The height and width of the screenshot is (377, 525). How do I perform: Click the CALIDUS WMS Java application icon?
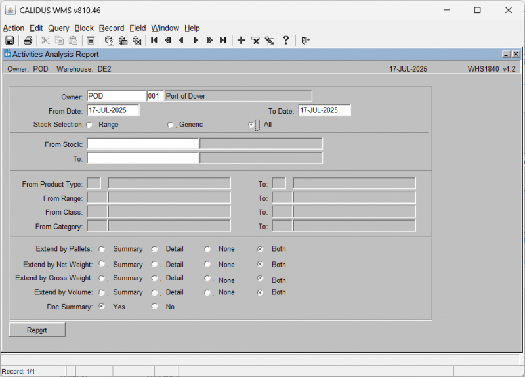(10, 10)
